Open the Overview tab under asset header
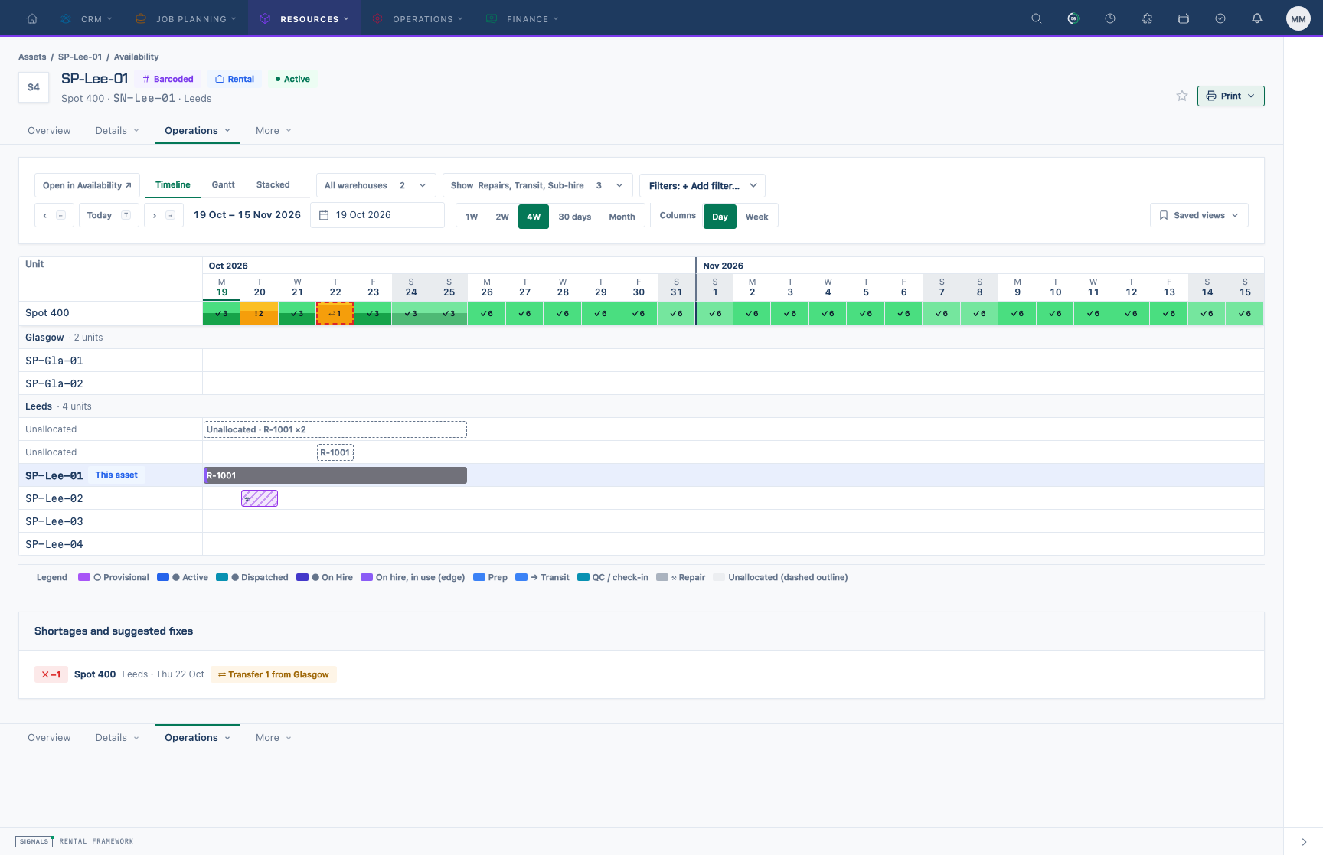 pyautogui.click(x=49, y=131)
